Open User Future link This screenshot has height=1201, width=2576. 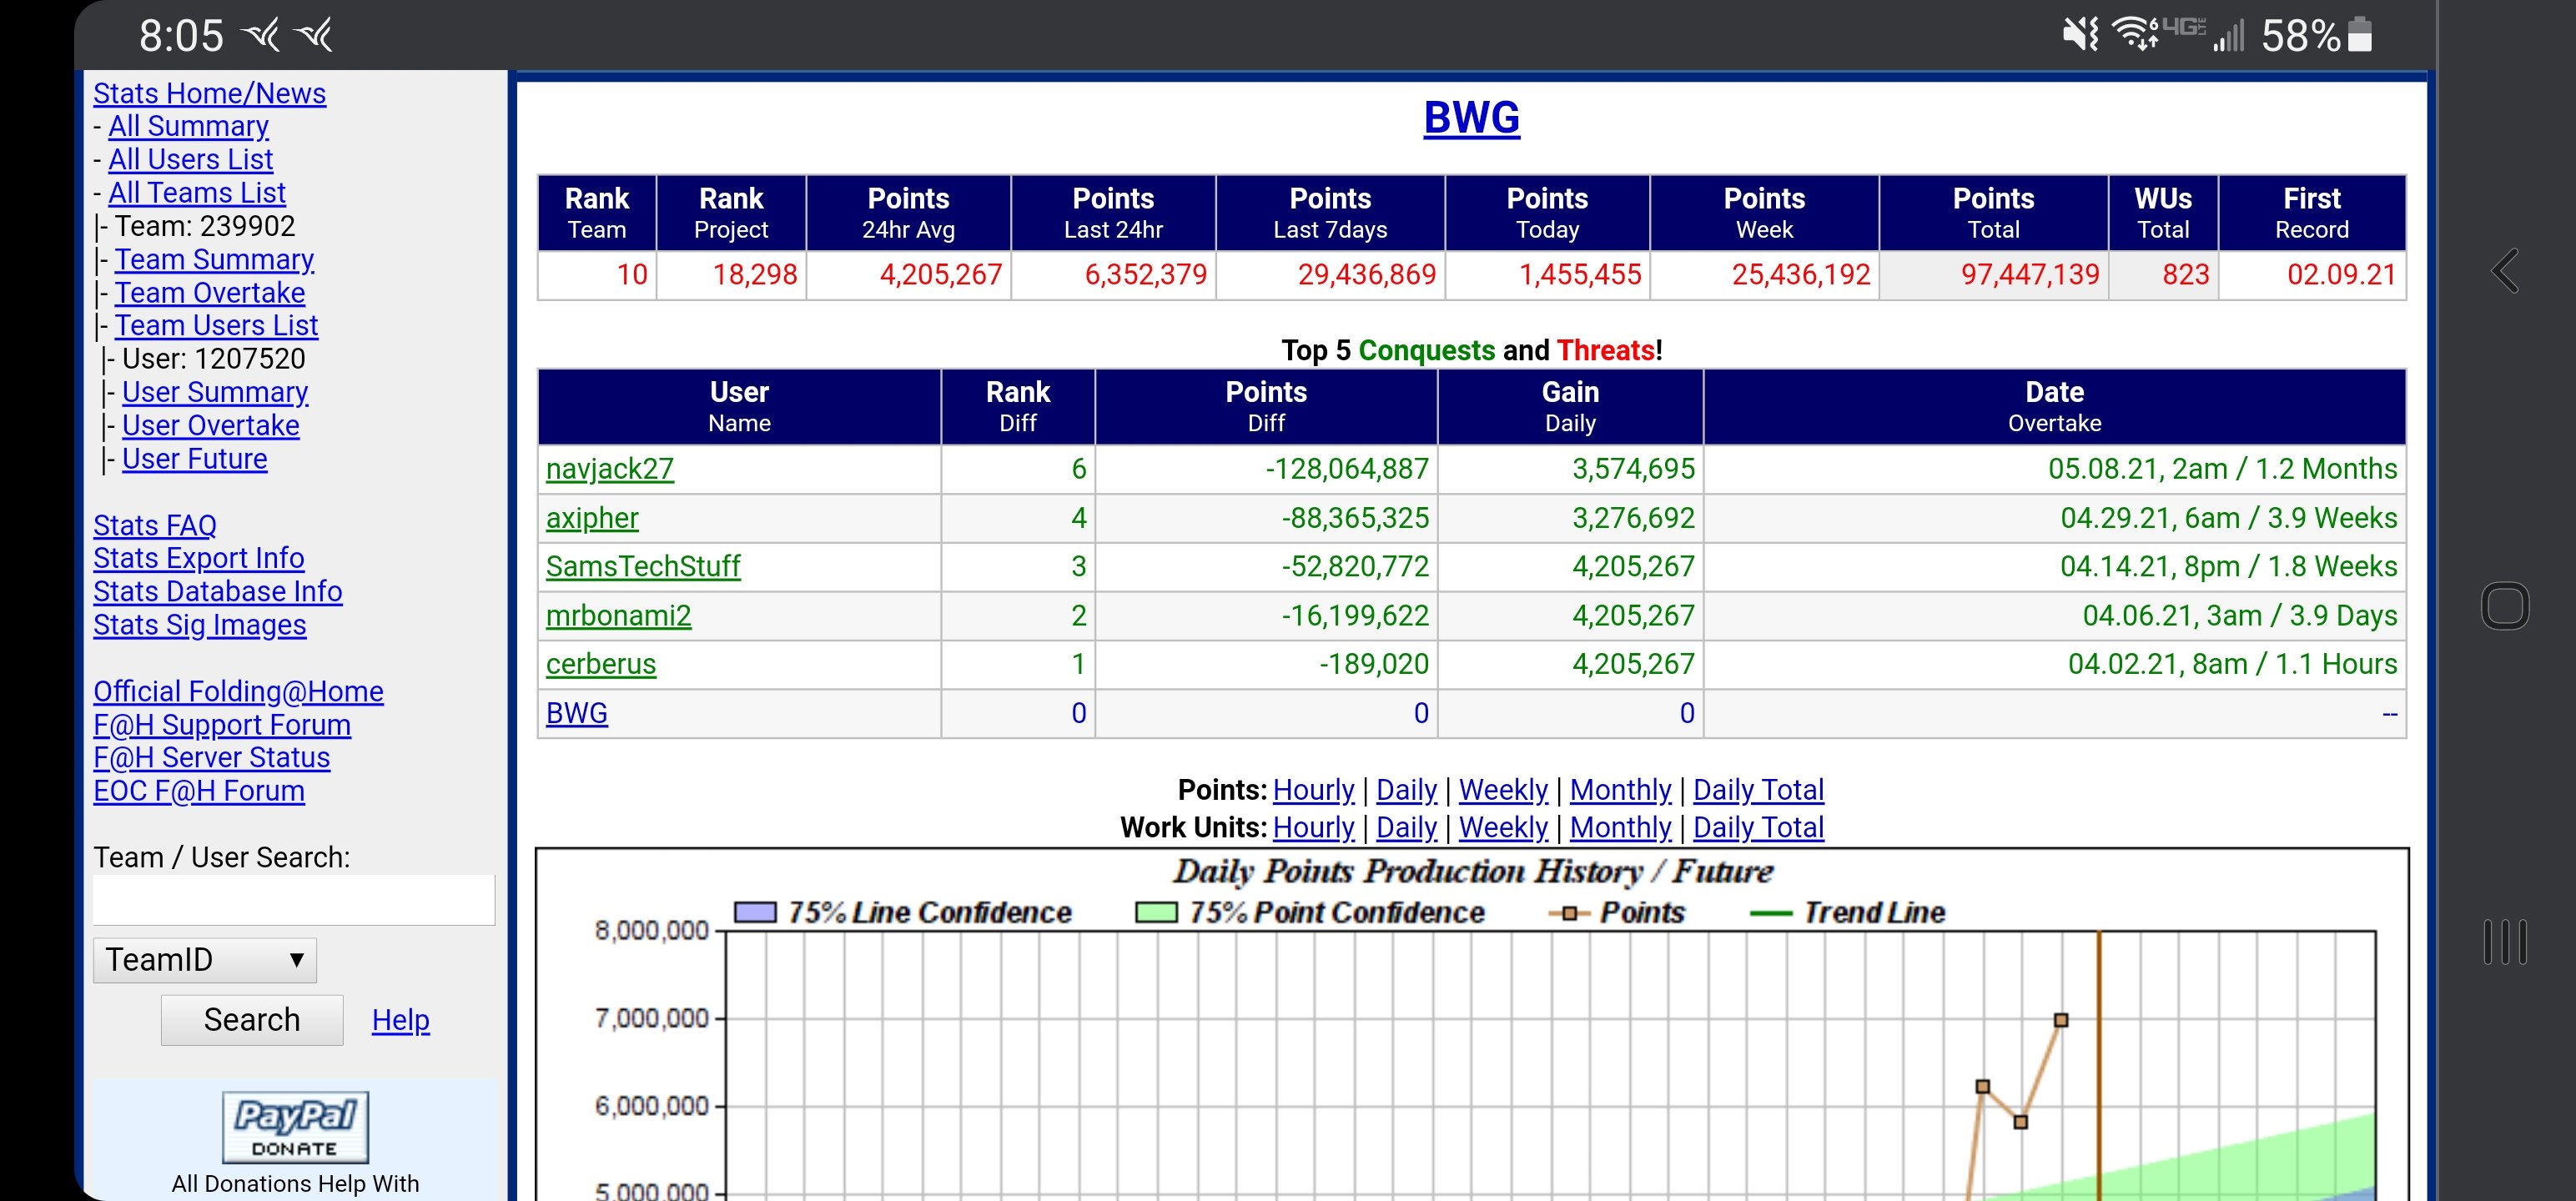pos(195,458)
